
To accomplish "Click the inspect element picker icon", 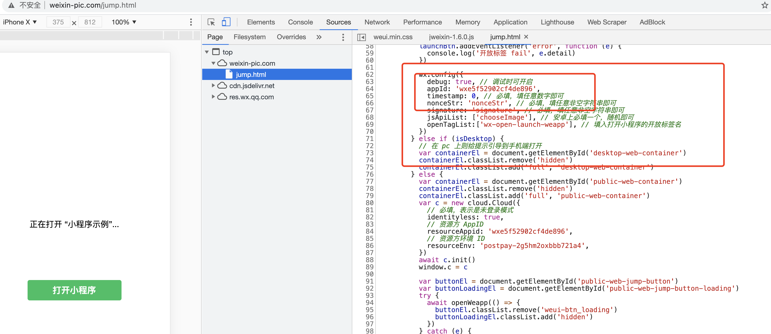I will (x=211, y=22).
